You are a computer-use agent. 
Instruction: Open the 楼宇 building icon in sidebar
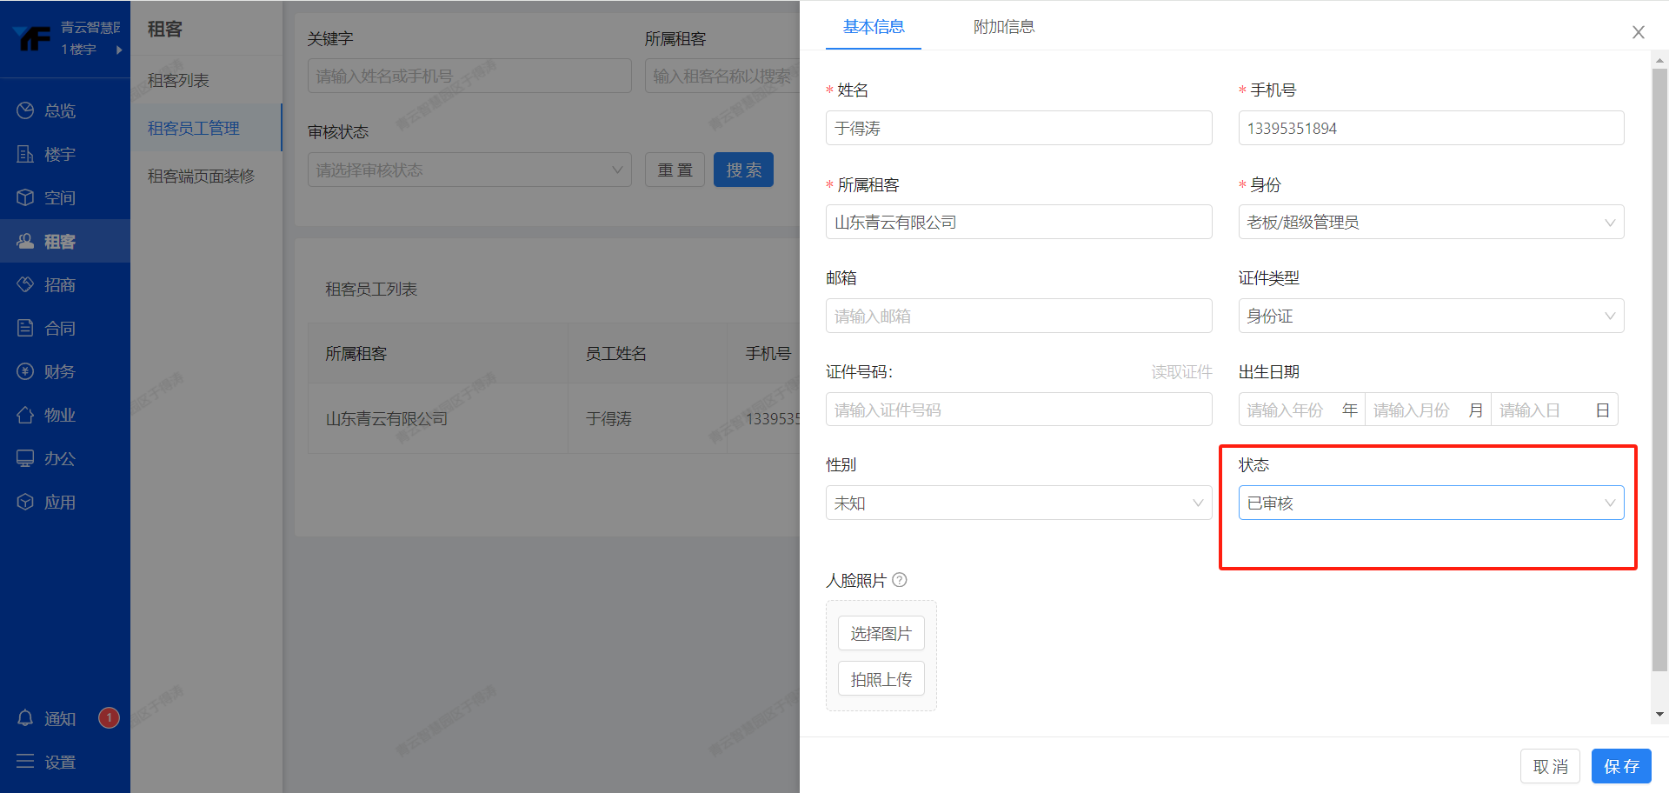(x=25, y=154)
